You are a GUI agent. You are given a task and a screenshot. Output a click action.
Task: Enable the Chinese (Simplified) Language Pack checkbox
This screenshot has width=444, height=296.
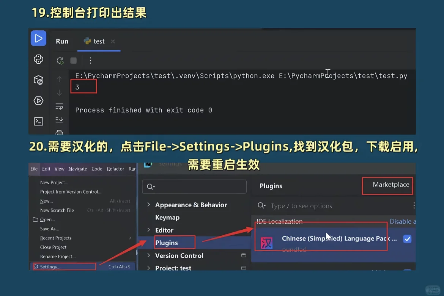(407, 239)
